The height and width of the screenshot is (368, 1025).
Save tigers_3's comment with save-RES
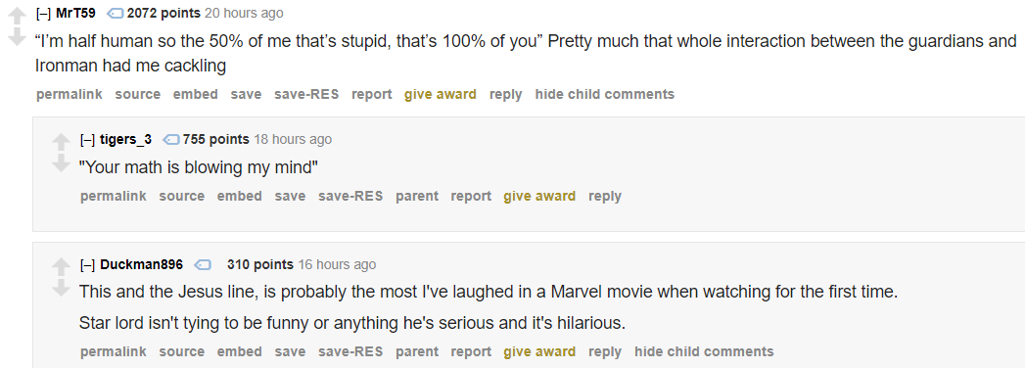350,196
